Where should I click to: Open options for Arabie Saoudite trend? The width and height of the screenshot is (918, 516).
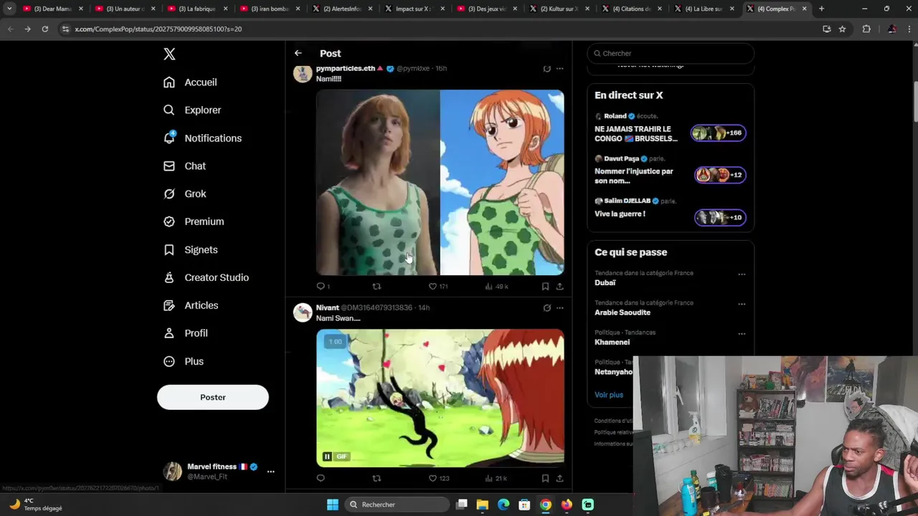tap(742, 304)
